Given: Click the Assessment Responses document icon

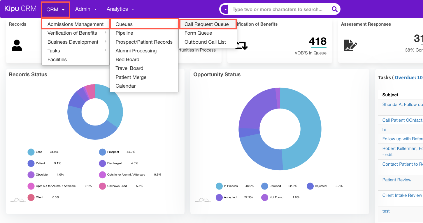Looking at the screenshot, I should 350,45.
